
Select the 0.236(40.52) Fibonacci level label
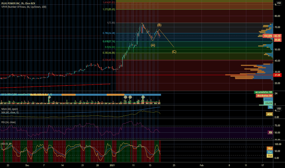coord(109,60)
